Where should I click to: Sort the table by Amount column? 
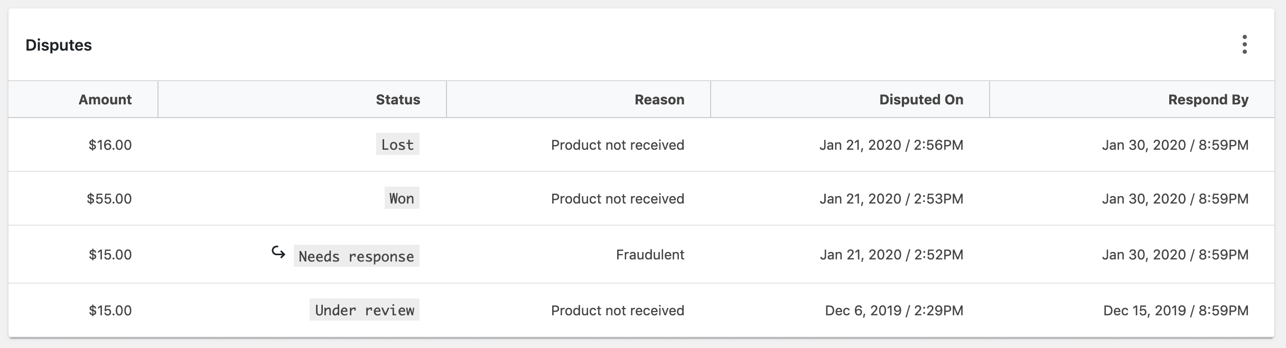coord(105,99)
